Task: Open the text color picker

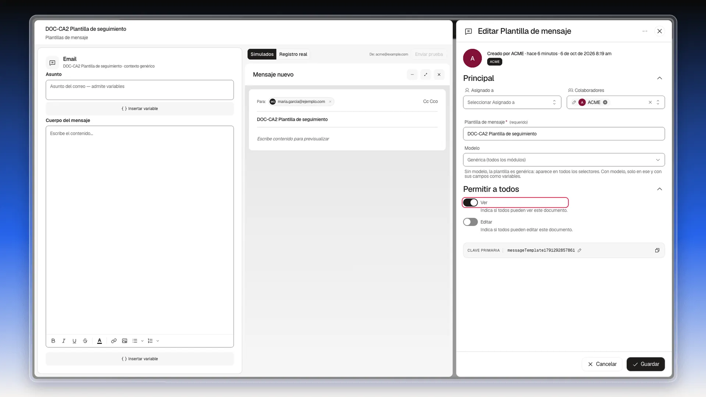Action: click(99, 341)
